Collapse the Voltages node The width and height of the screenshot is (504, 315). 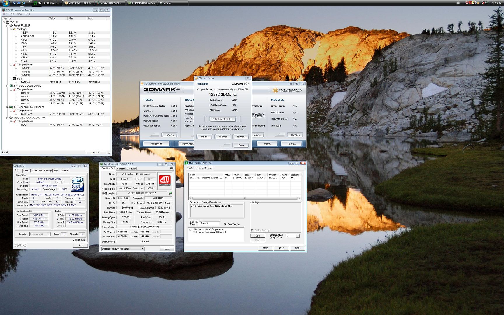coord(11,29)
